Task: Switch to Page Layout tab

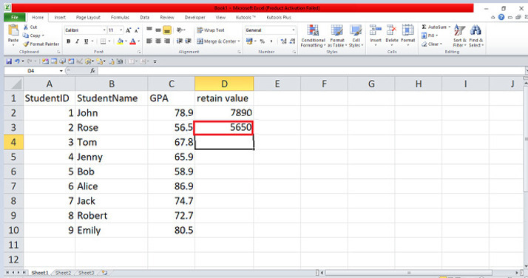Action: point(88,17)
